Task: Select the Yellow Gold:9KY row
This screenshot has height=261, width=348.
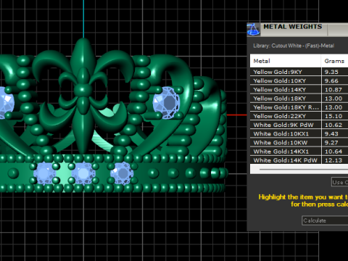Action: [x=299, y=72]
